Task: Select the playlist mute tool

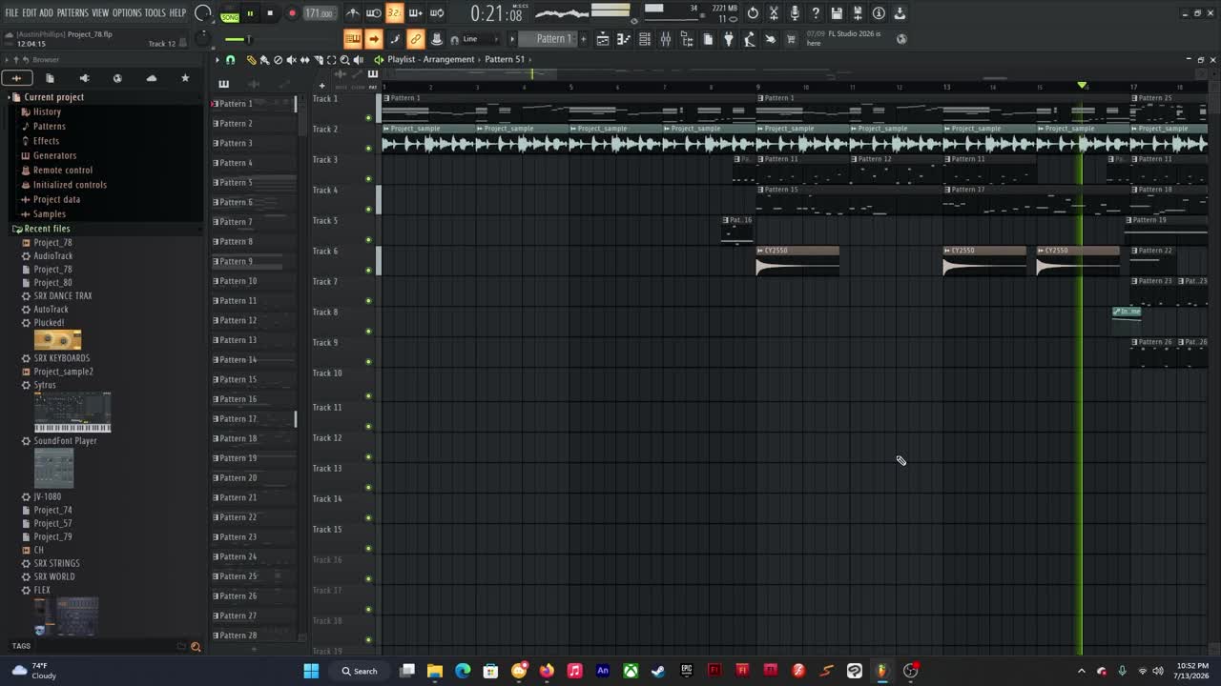Action: (x=291, y=59)
